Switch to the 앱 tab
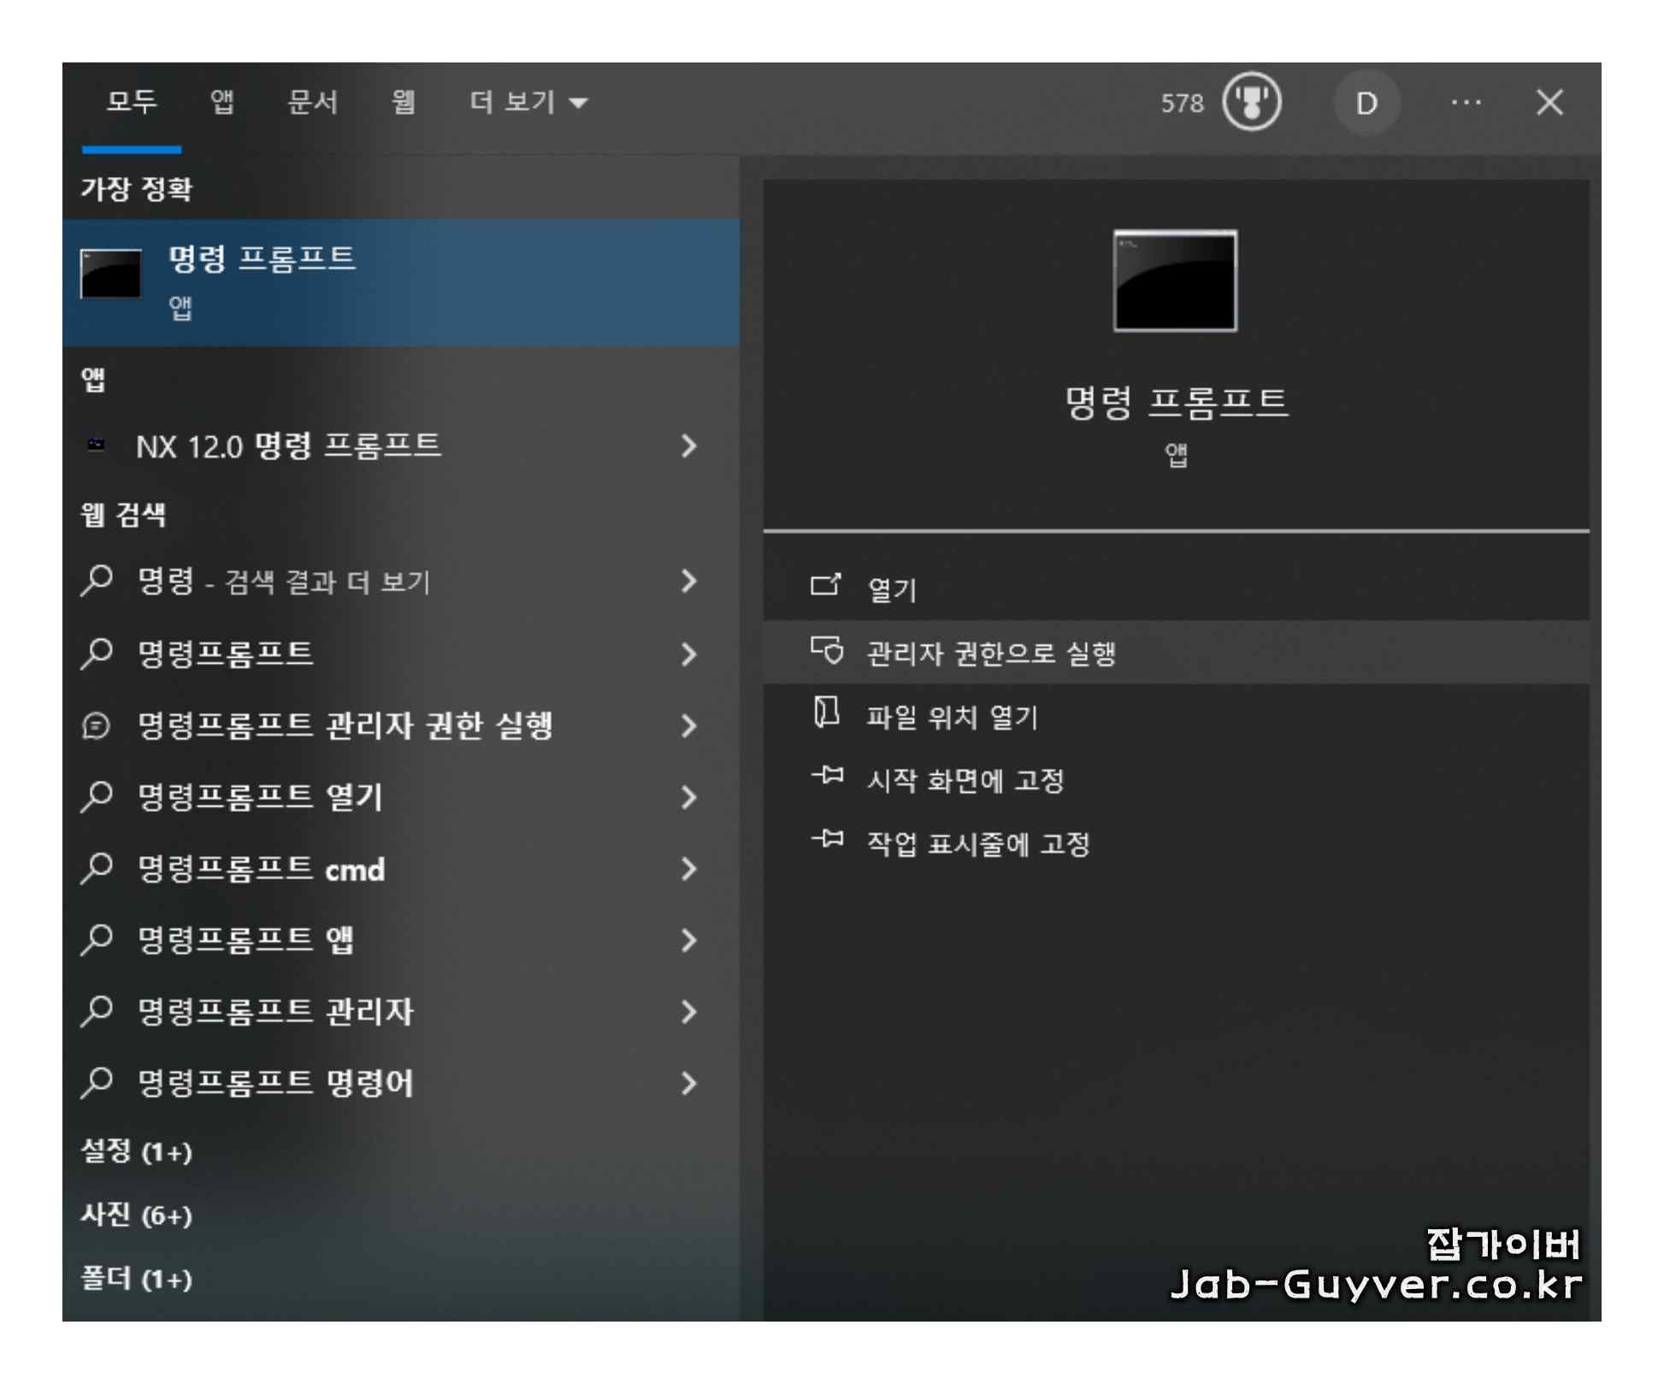 (x=222, y=103)
